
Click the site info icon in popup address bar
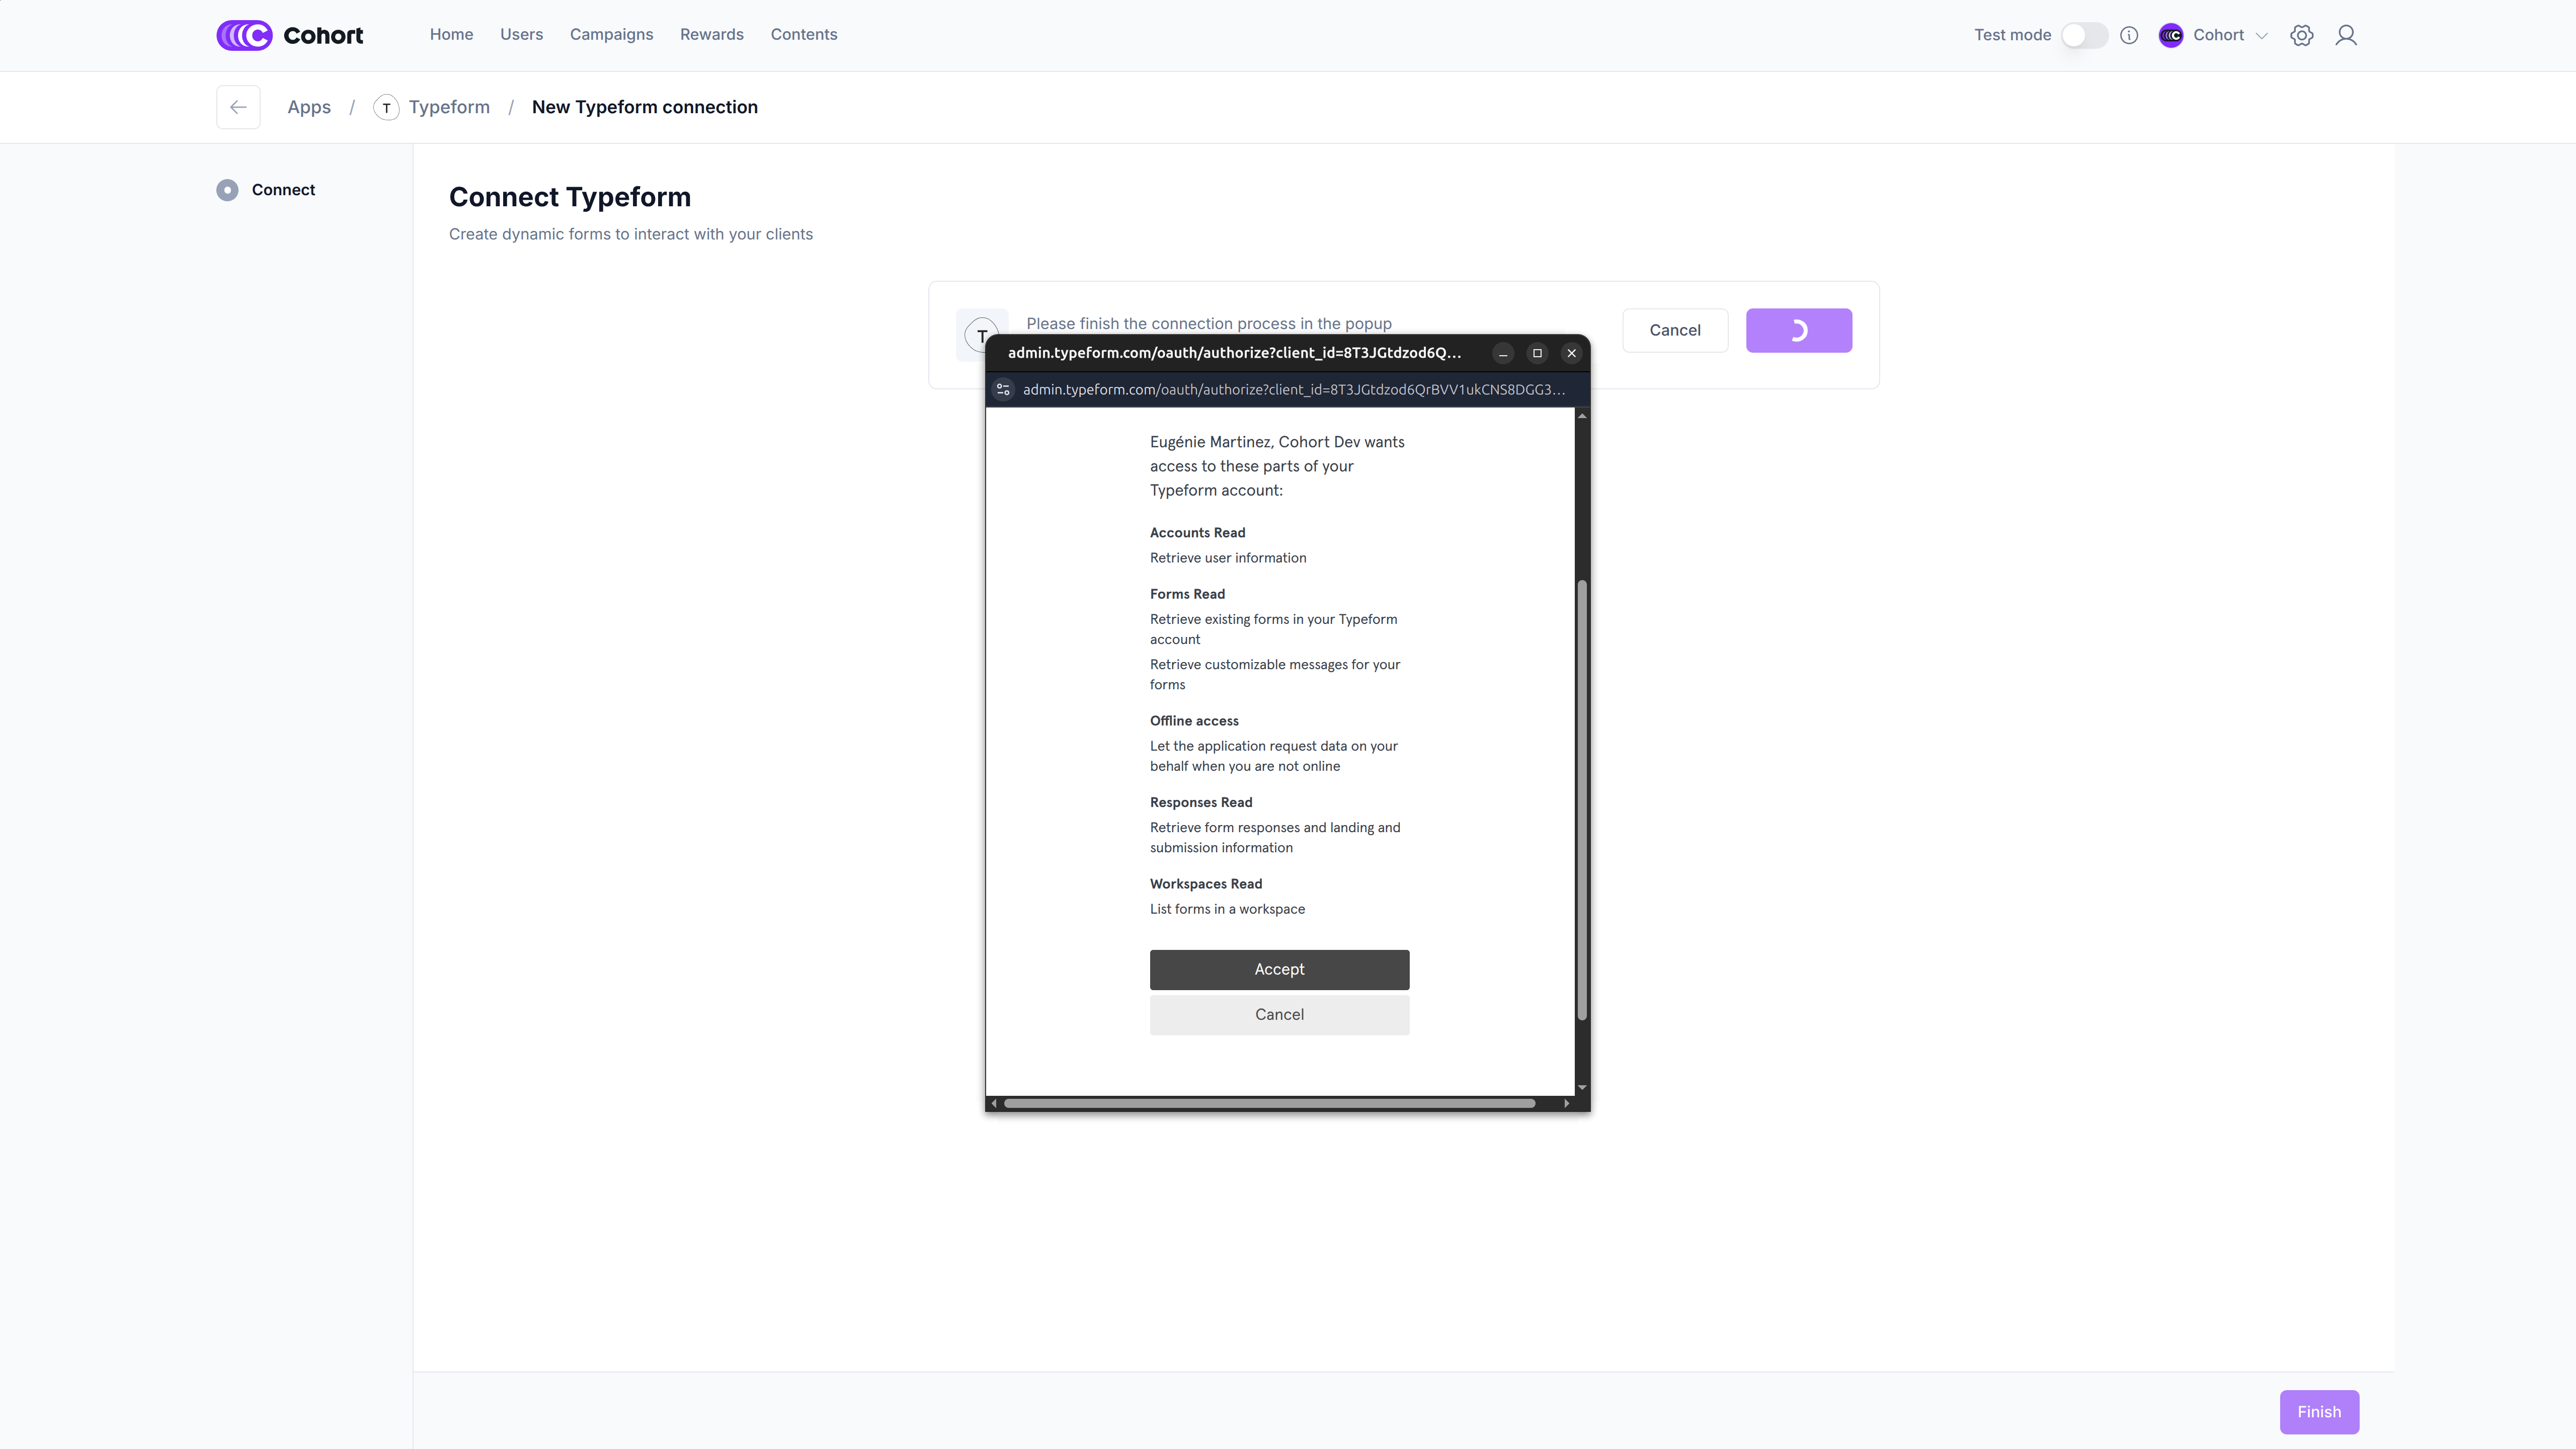[1003, 389]
